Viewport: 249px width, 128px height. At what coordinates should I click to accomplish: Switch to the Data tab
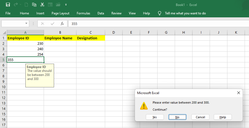click(x=101, y=13)
